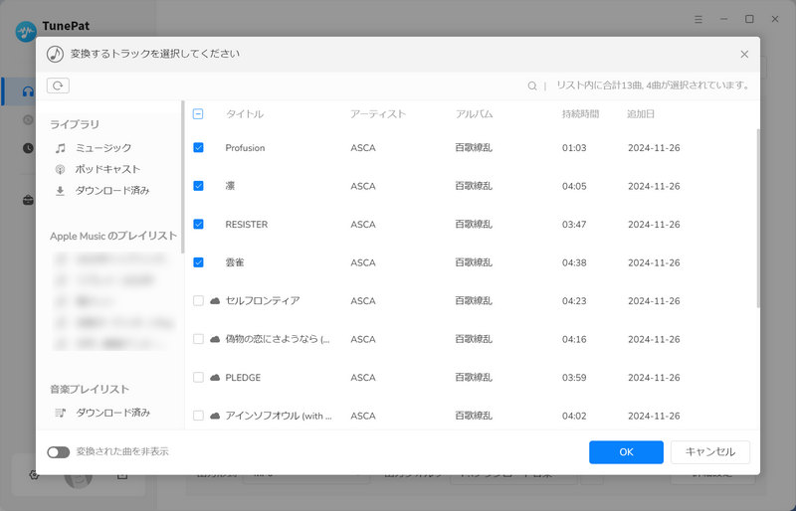This screenshot has height=511, width=796.
Task: Click cloud icon beside 偽物の恋にさようなら
Action: coord(215,339)
